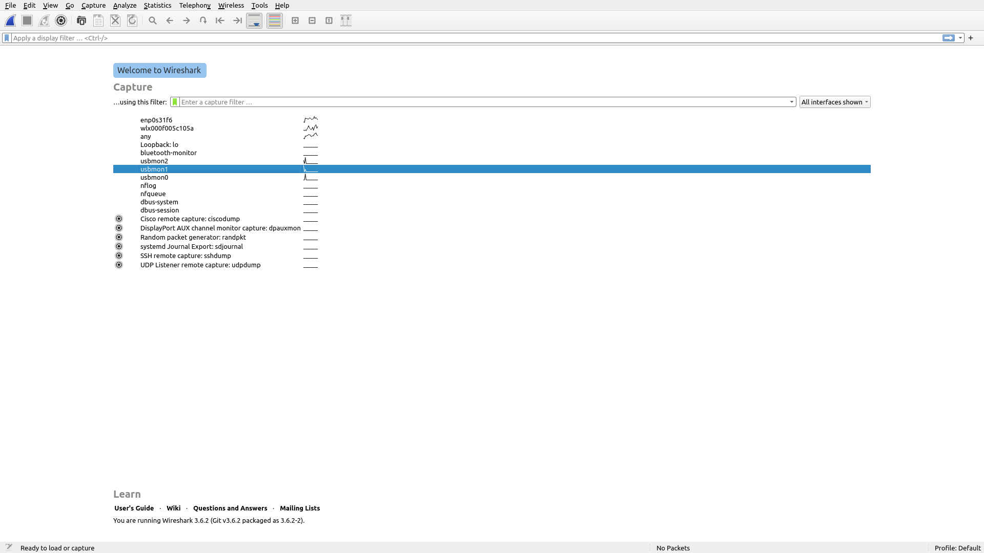Toggle auto-scroll during live capture
The width and height of the screenshot is (984, 553).
pos(254,20)
